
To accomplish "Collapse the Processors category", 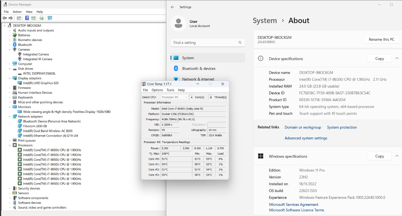I will coord(10,145).
